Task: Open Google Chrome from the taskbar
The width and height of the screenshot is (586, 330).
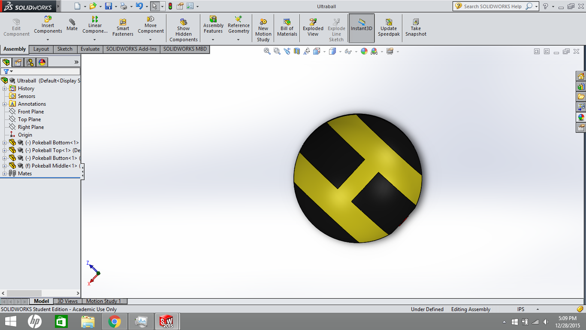Action: click(115, 321)
